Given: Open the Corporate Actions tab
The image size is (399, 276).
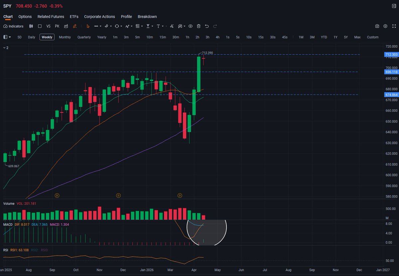Looking at the screenshot, I should (99, 17).
